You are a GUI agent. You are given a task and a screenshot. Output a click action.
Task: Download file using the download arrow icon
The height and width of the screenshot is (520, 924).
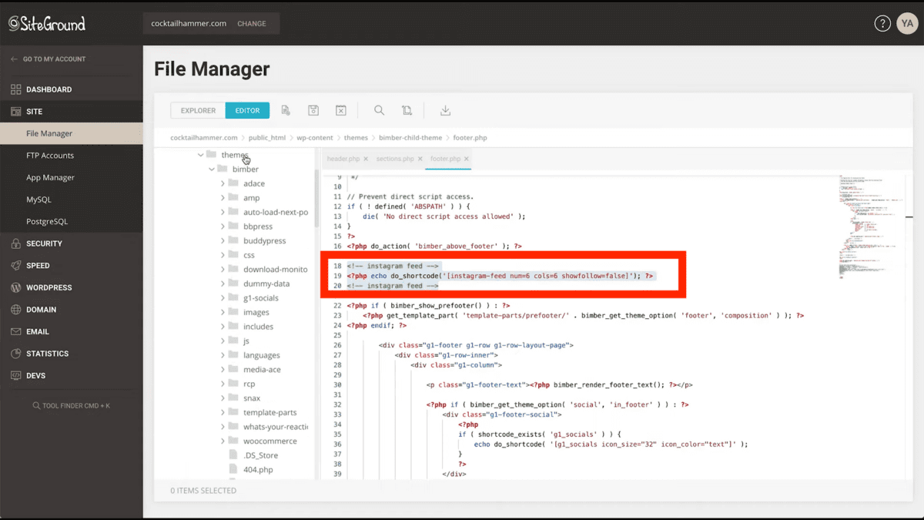[445, 111]
